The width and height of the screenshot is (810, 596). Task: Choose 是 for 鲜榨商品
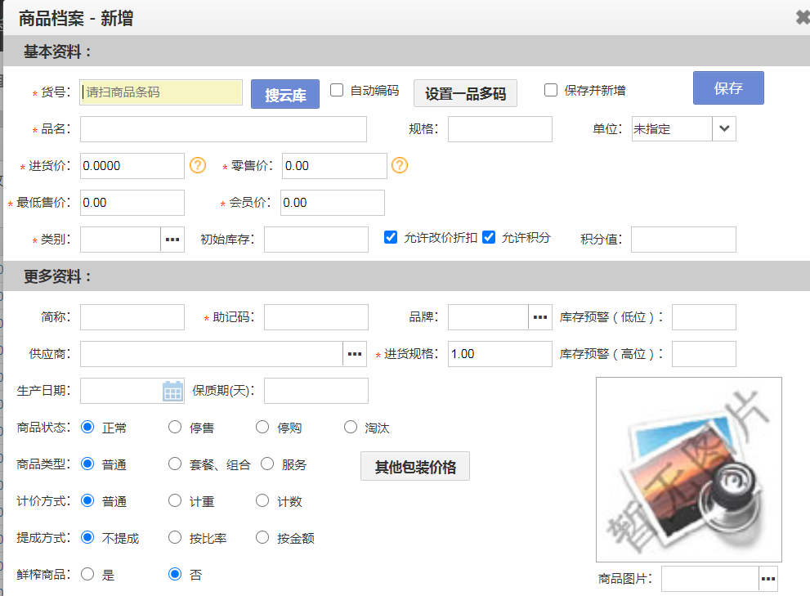pos(87,574)
